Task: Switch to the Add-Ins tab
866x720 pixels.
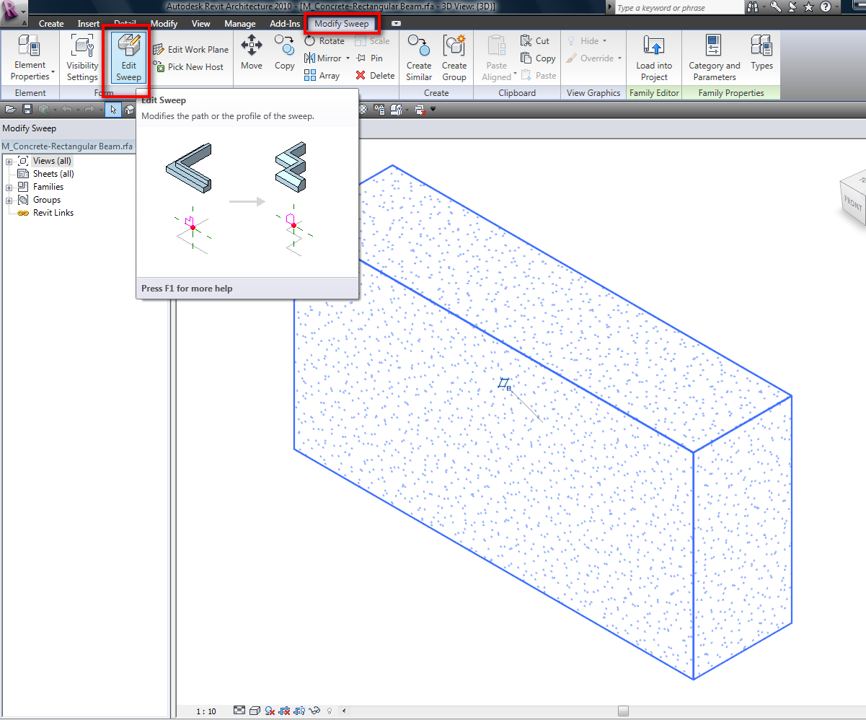Action: (285, 24)
